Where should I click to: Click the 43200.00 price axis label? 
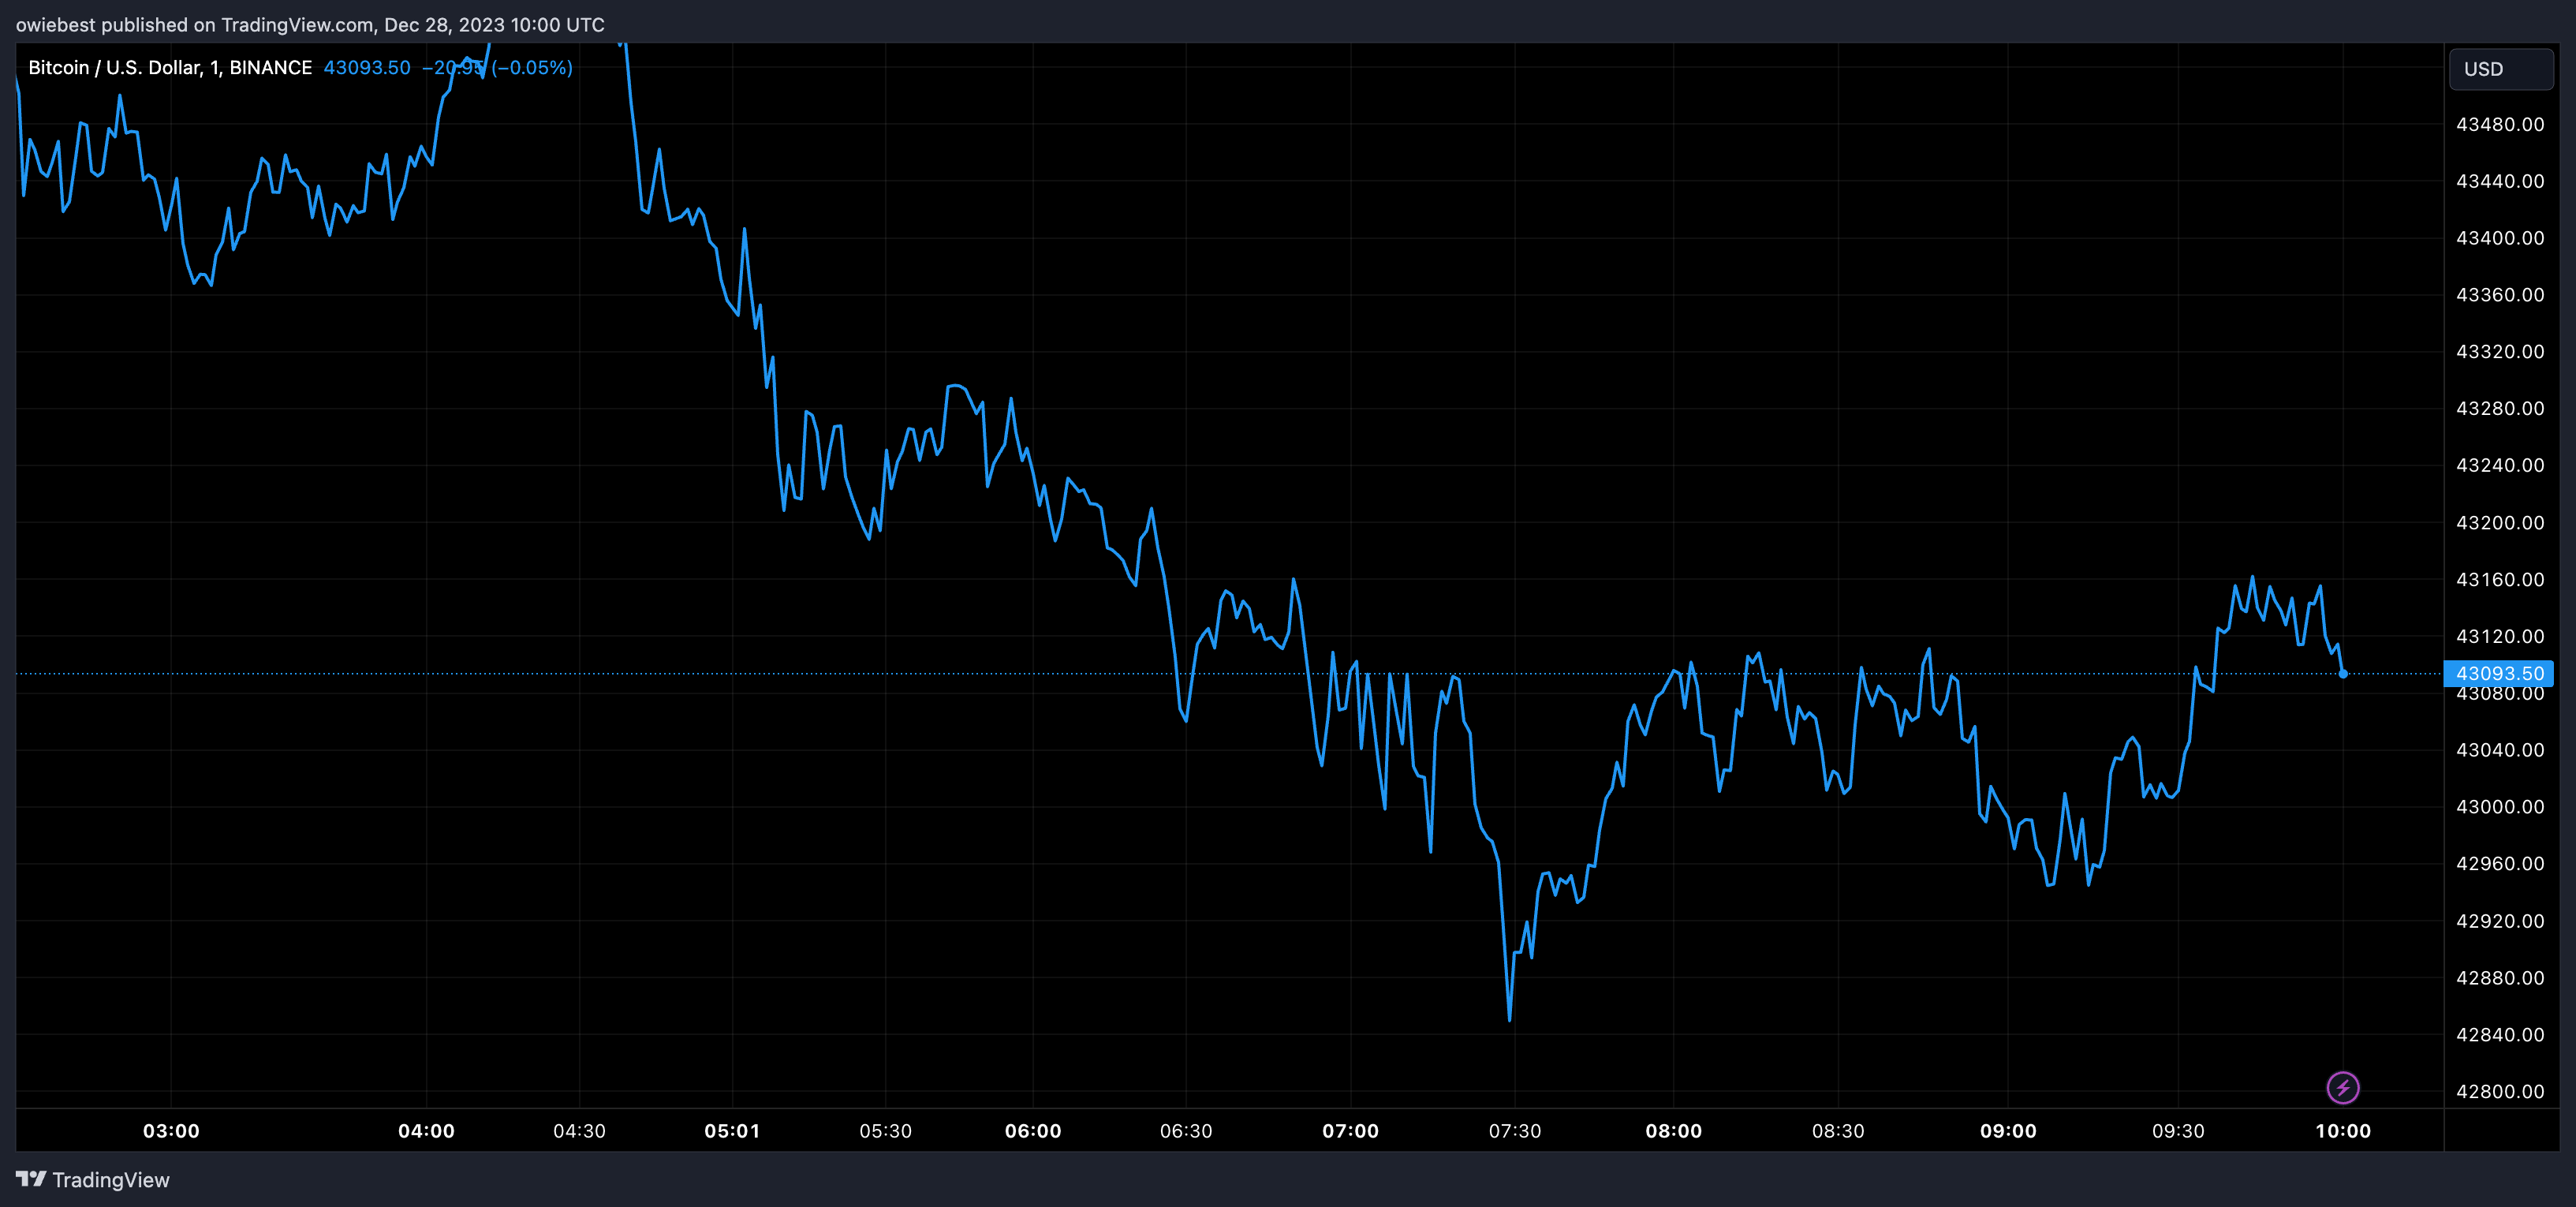(2500, 522)
